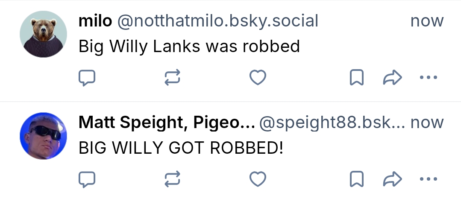Like milo's post with the heart

[x=258, y=78]
